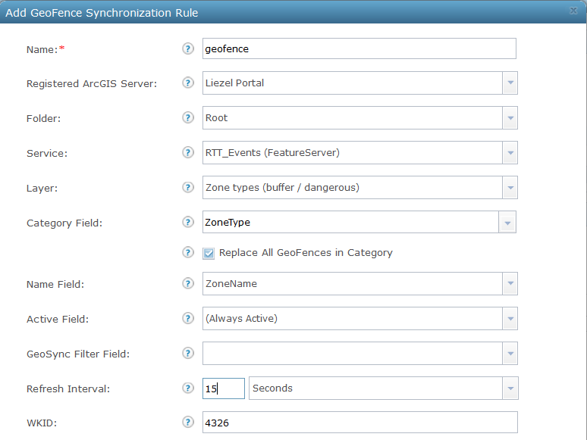Uncheck Replace All GeoFences in Category
The height and width of the screenshot is (440, 587).
[209, 253]
